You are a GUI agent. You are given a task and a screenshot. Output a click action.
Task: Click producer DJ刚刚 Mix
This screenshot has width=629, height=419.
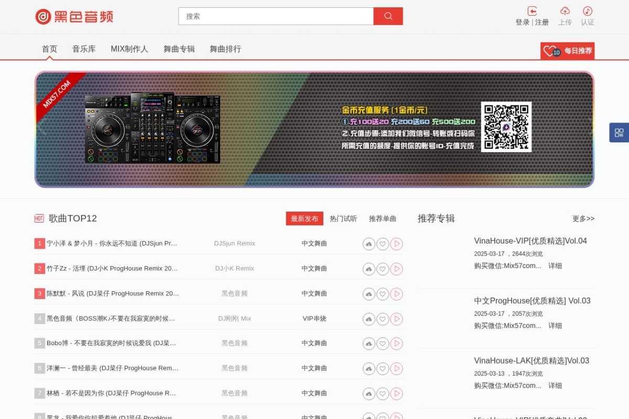(x=234, y=318)
